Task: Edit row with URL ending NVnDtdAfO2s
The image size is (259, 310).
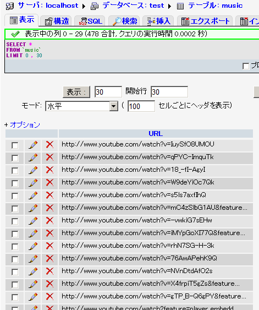Action: tap(33, 271)
